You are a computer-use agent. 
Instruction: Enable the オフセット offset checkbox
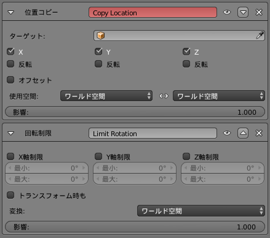(x=10, y=80)
